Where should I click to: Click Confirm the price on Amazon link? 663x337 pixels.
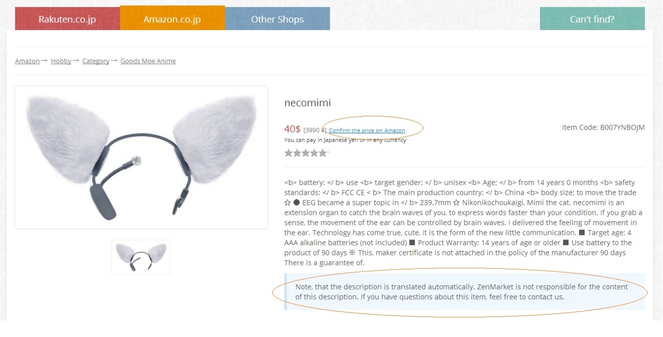coord(367,131)
